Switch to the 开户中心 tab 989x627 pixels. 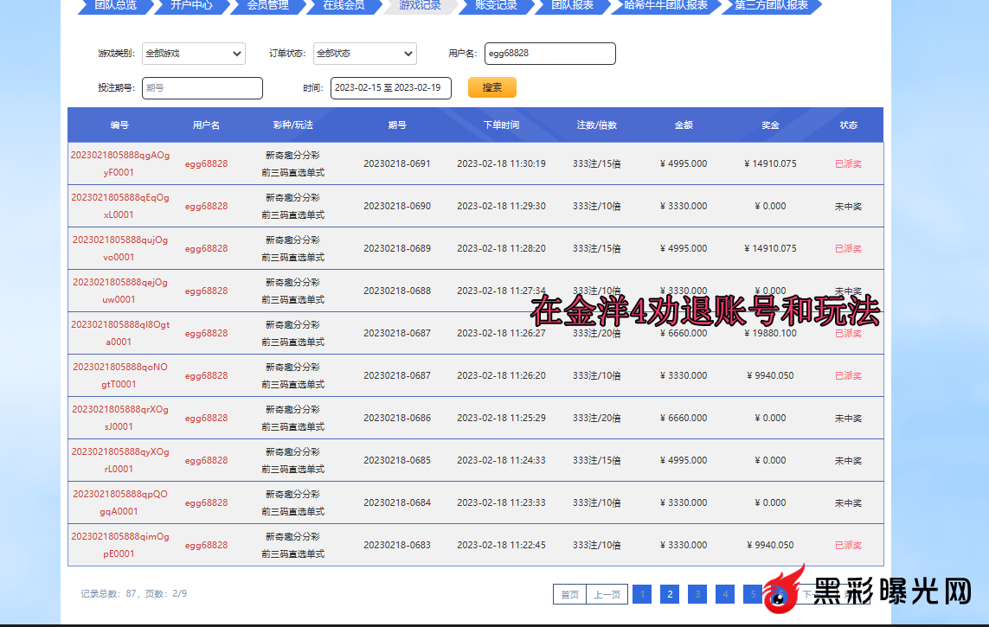coord(191,5)
